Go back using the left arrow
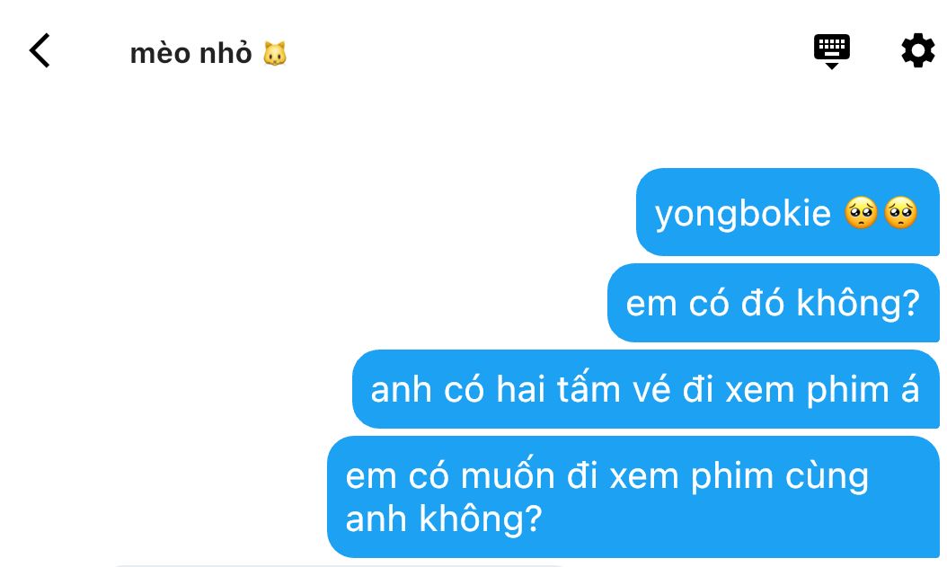 (x=40, y=50)
